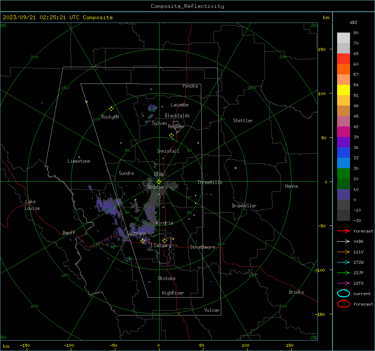Screen dimensions: 375x351
Task: Click the cyan current ellipse legend icon
Action: click(x=343, y=293)
